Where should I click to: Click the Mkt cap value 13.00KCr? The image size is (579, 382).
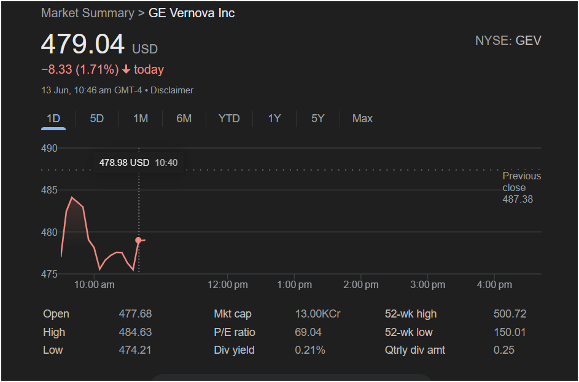(x=317, y=314)
